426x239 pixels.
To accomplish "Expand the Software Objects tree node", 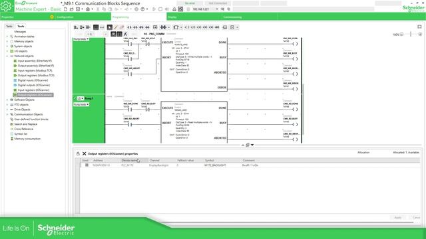I will pyautogui.click(x=7, y=100).
